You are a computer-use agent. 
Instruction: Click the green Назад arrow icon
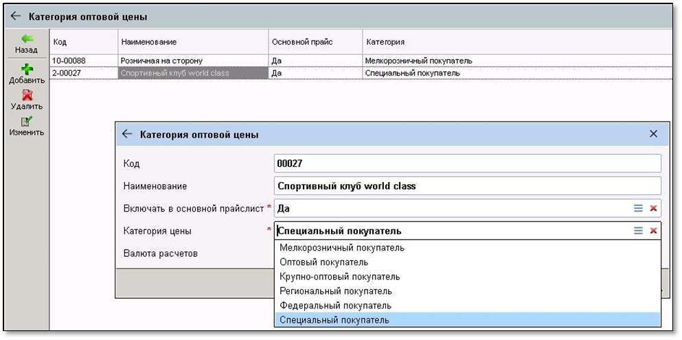(x=27, y=39)
